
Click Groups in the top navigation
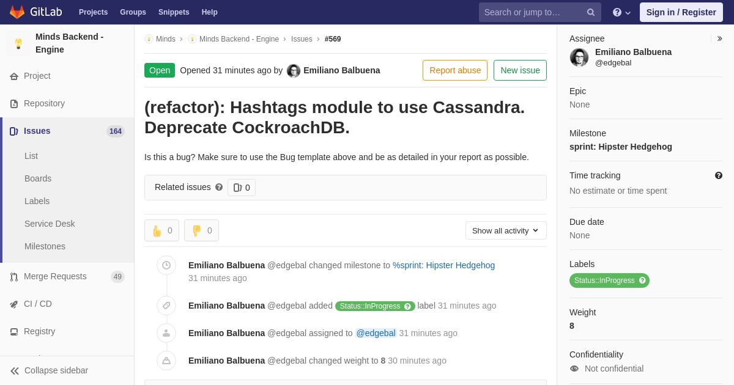133,12
